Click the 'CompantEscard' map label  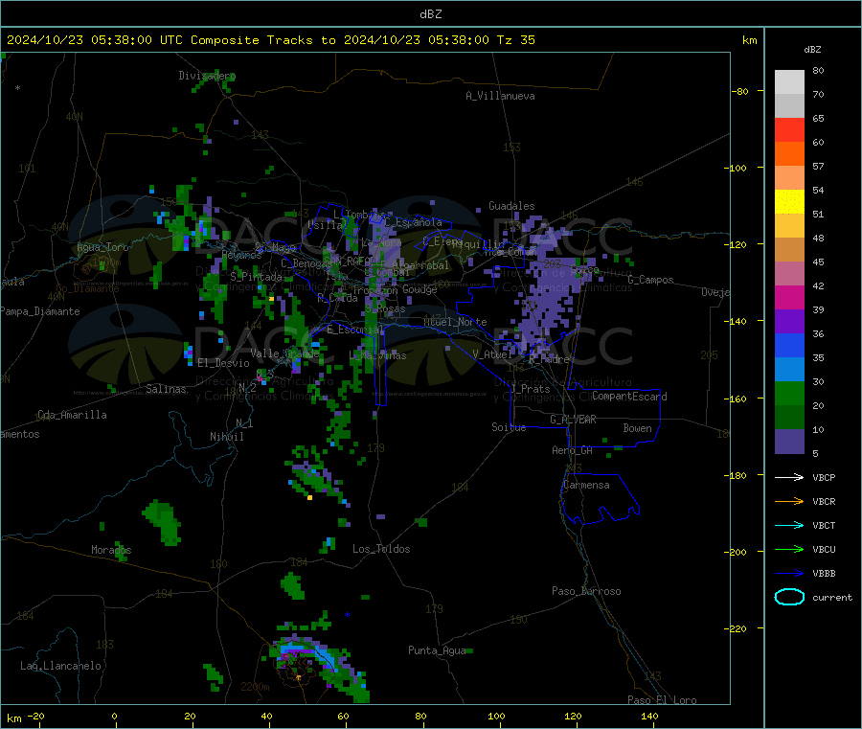click(629, 396)
